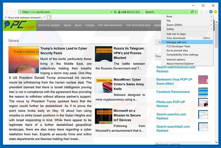Click Search.searchfaa2.com thumbnail image
Viewport: 221px width, 148px height.
[203, 127]
